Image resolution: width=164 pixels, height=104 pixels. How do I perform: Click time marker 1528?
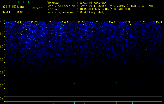click(x=127, y=22)
